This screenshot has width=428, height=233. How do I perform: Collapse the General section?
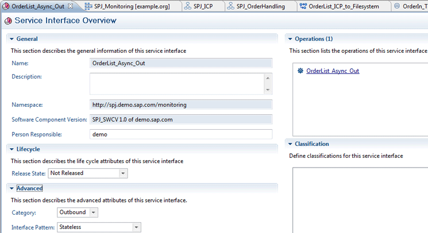coord(11,39)
